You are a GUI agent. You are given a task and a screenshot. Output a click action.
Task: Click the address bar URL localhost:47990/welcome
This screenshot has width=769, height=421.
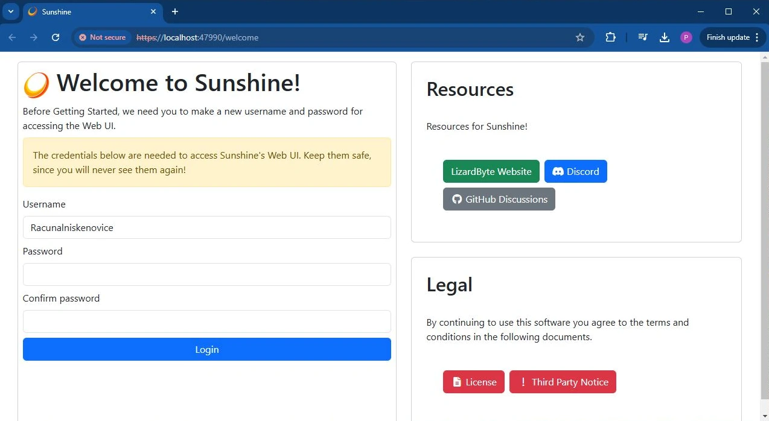coord(197,37)
